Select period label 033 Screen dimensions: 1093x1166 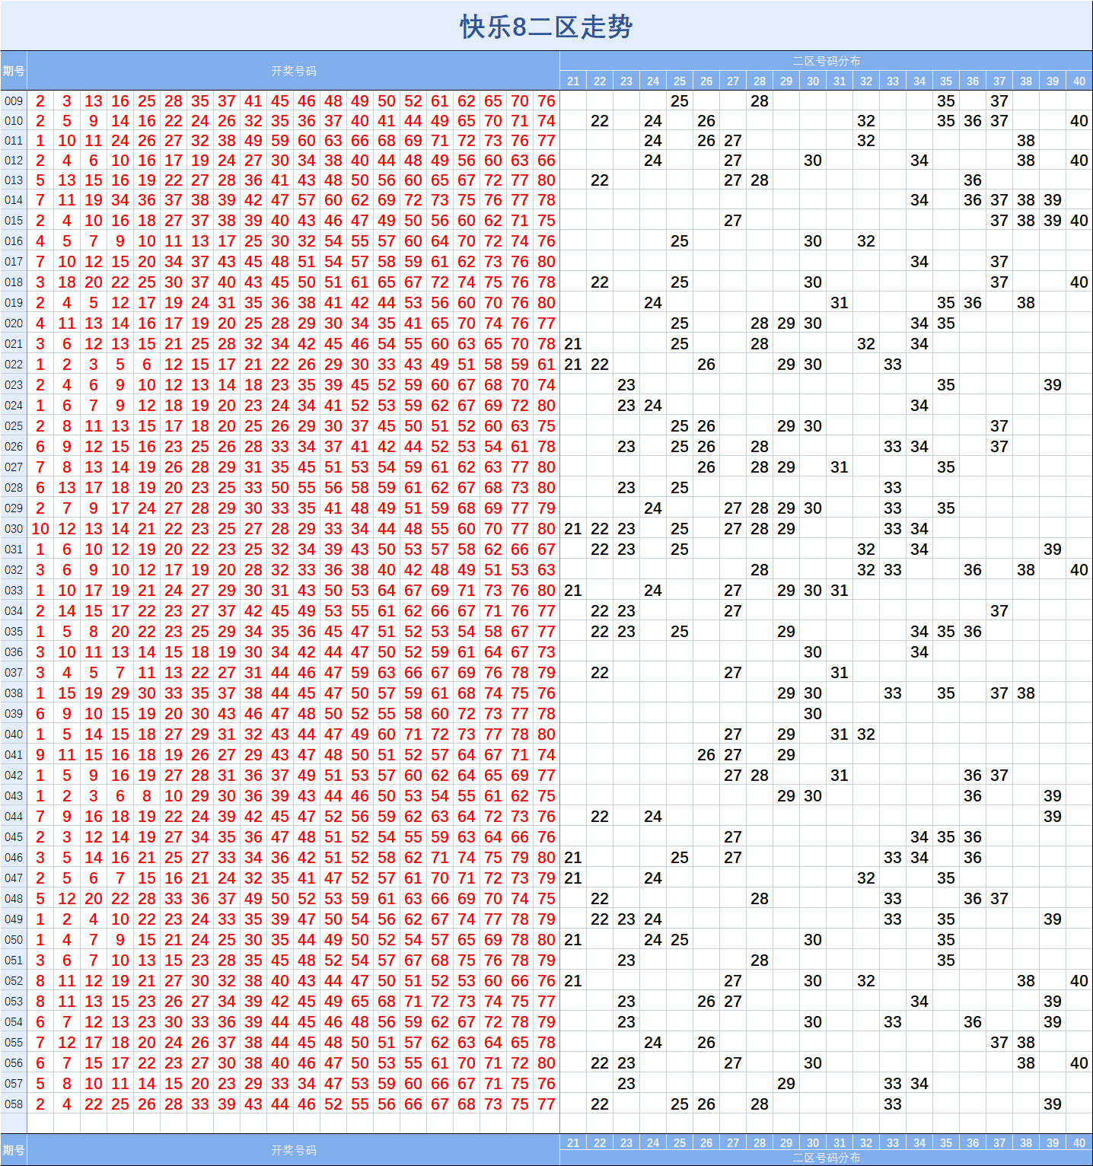14,591
